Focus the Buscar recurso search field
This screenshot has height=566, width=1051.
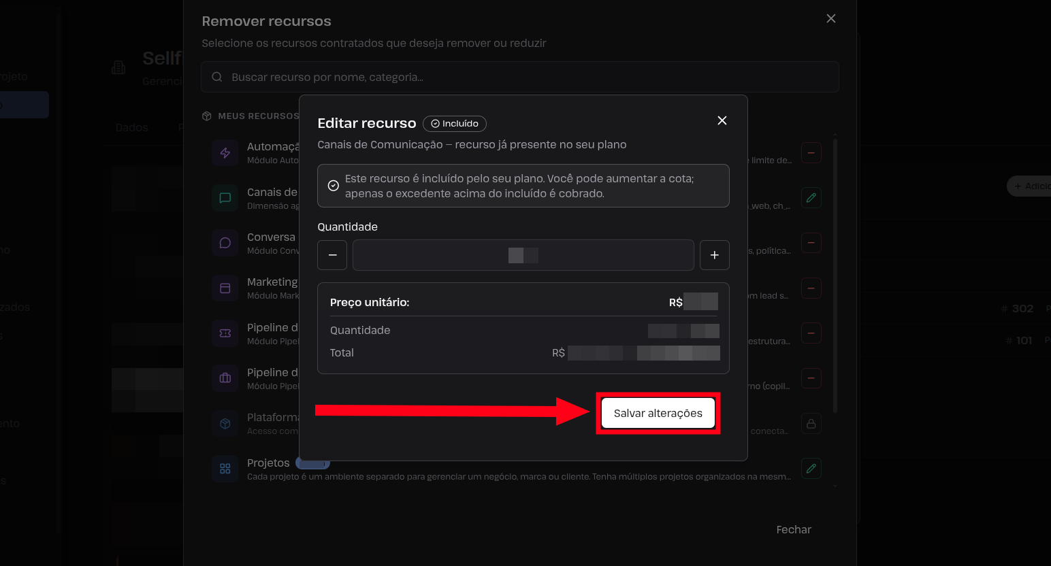tap(520, 77)
